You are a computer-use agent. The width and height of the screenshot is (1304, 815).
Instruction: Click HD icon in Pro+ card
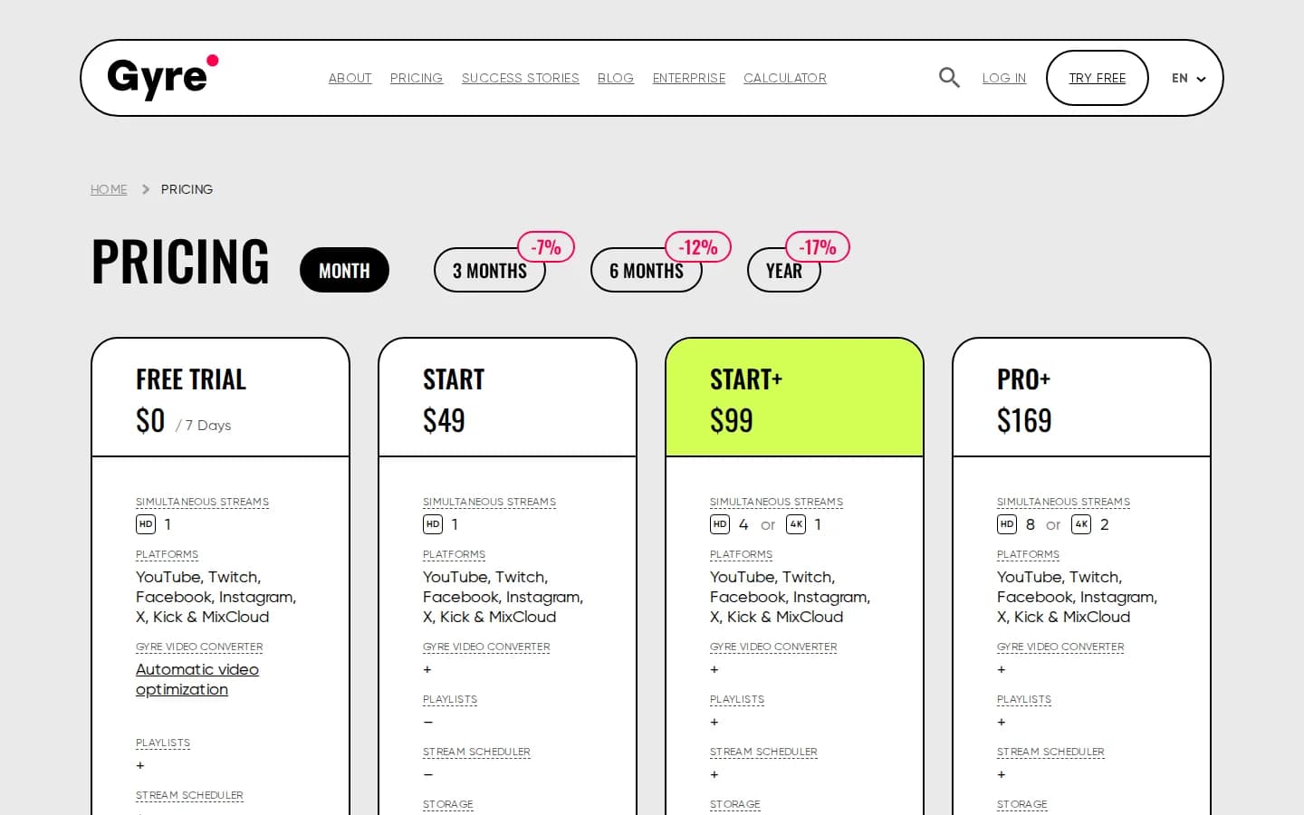click(x=1007, y=524)
